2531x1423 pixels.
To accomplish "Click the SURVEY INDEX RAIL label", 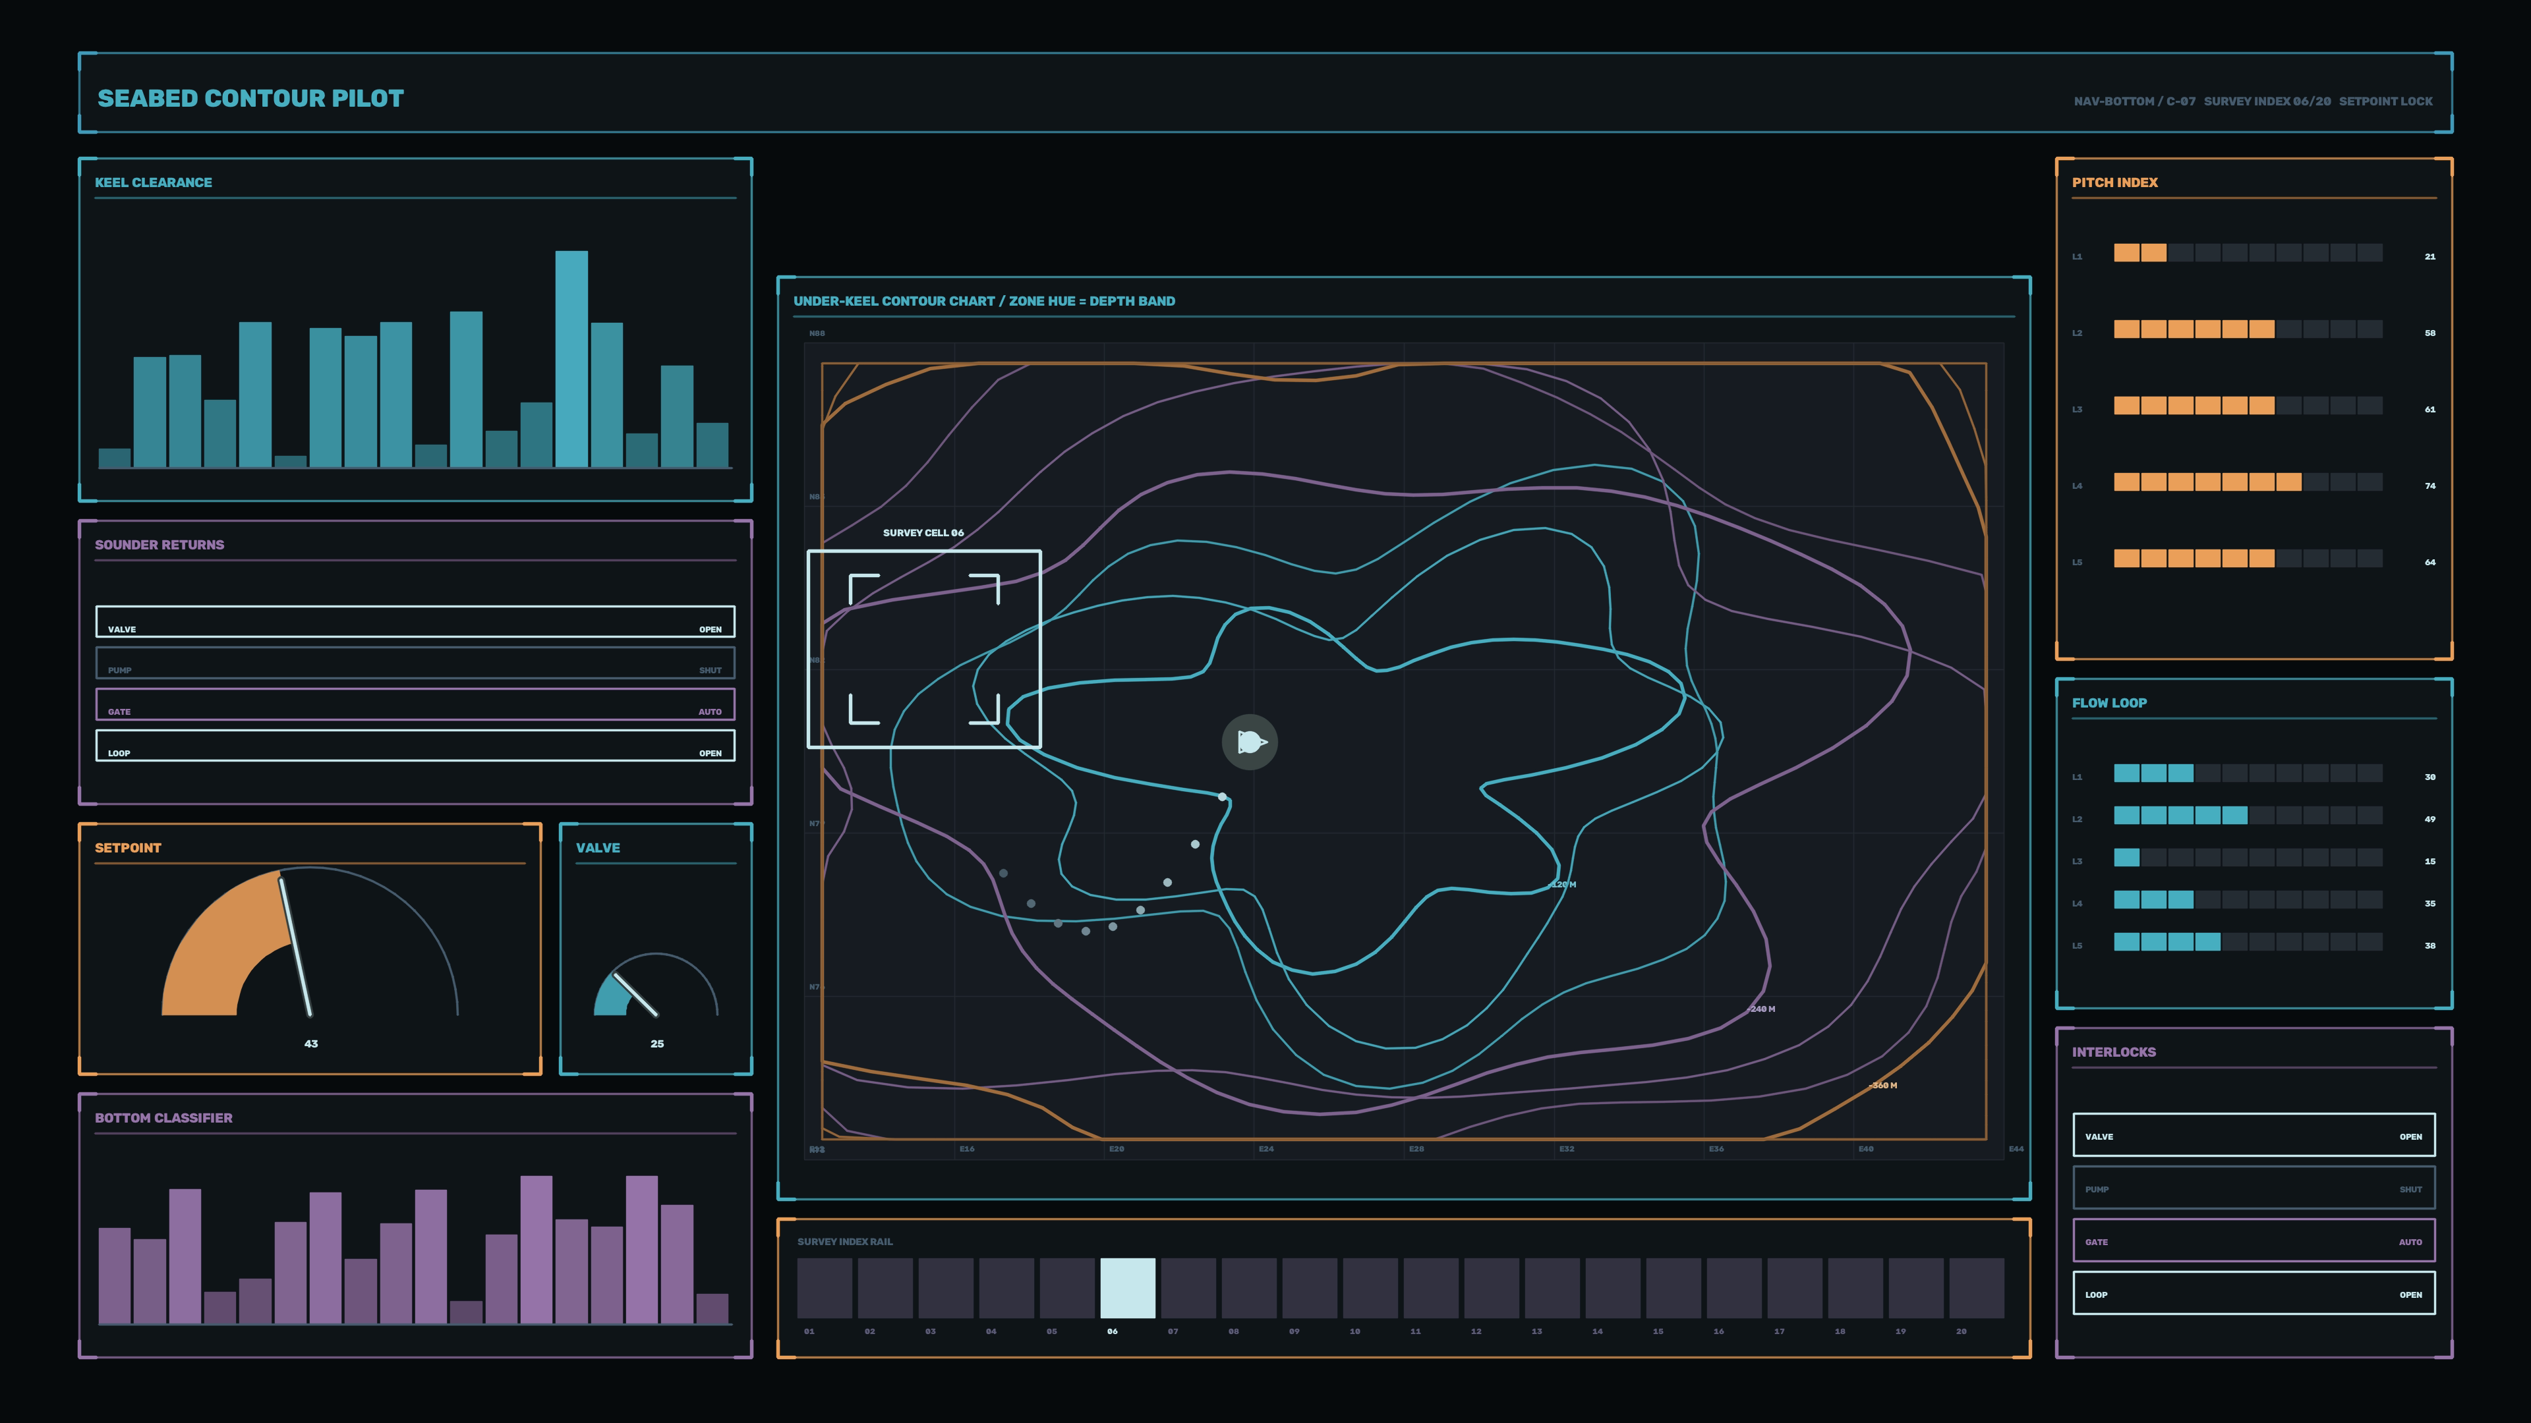I will [x=845, y=1242].
